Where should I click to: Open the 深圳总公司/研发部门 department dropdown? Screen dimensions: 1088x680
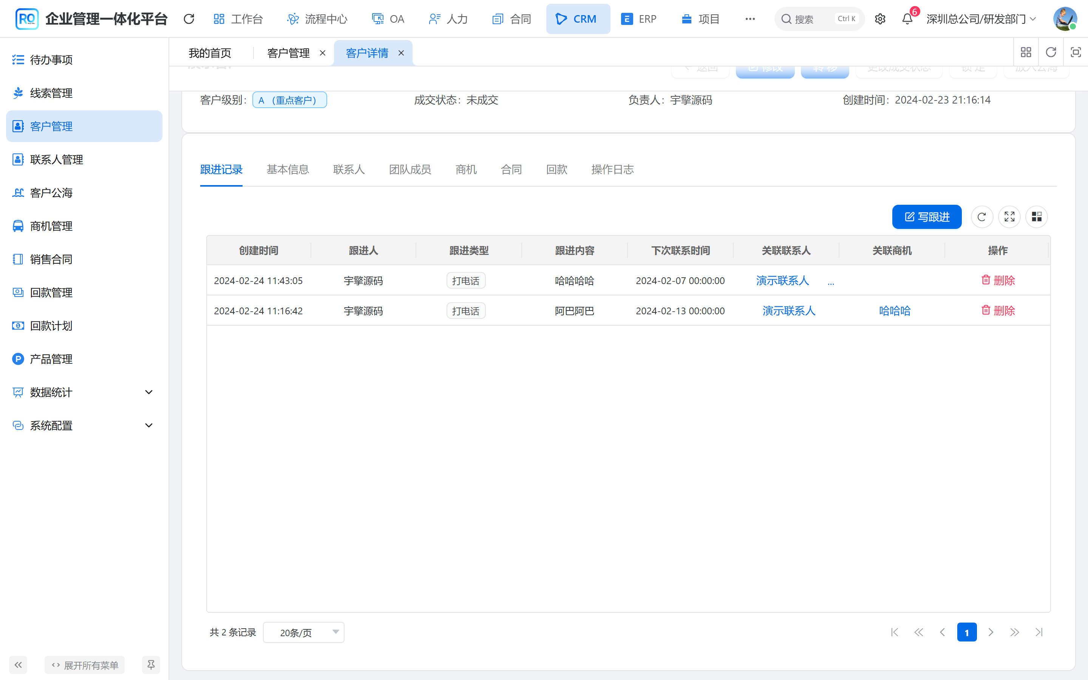point(981,19)
